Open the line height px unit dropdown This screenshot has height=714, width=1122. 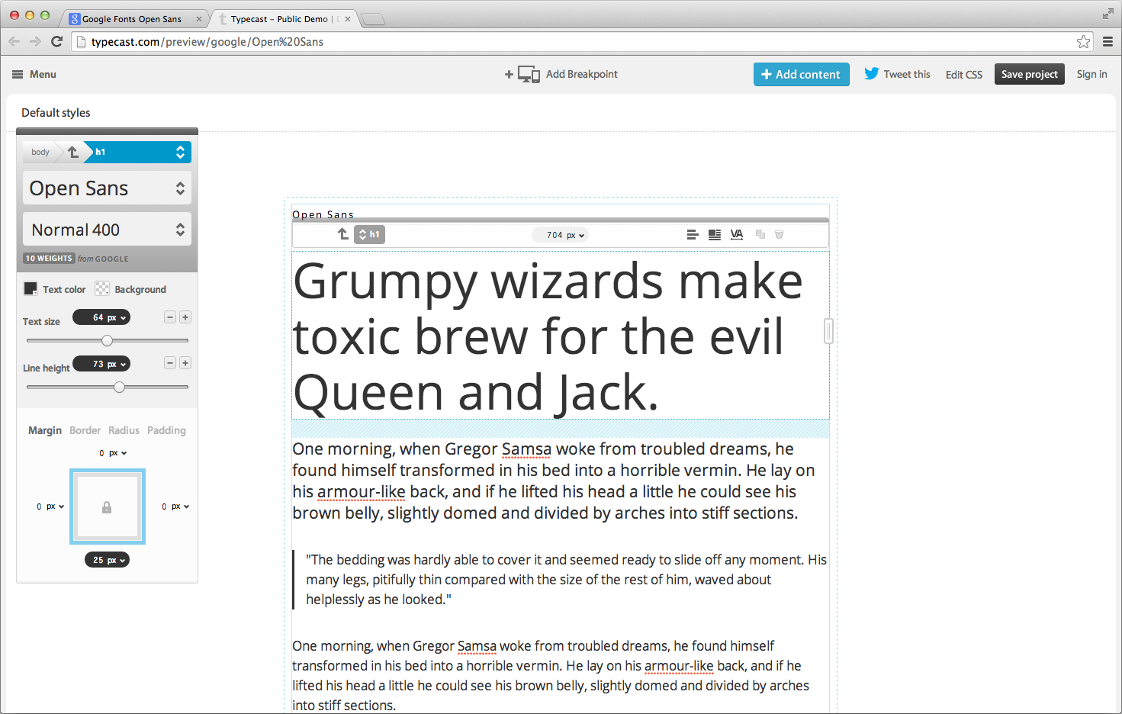tap(101, 364)
